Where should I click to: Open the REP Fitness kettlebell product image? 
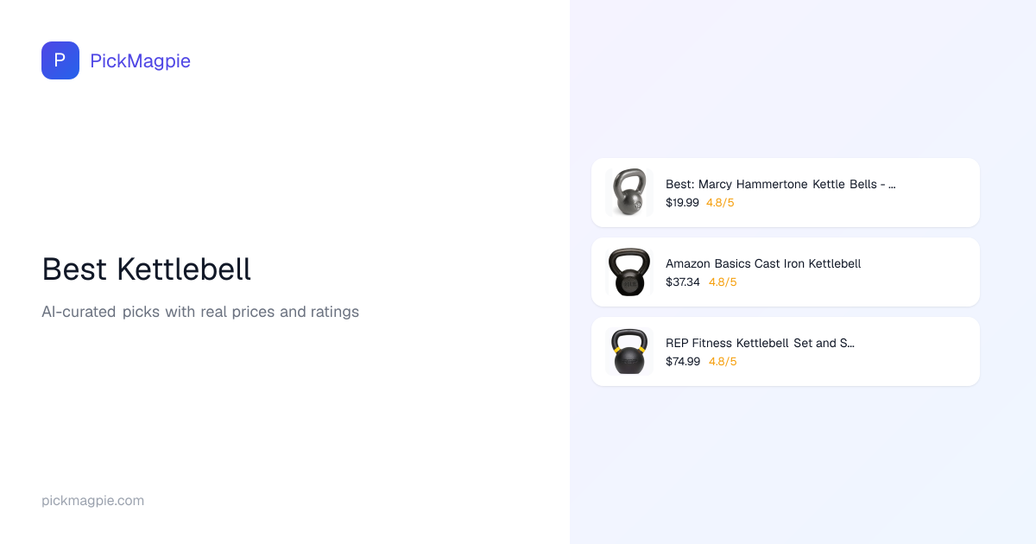coord(629,351)
